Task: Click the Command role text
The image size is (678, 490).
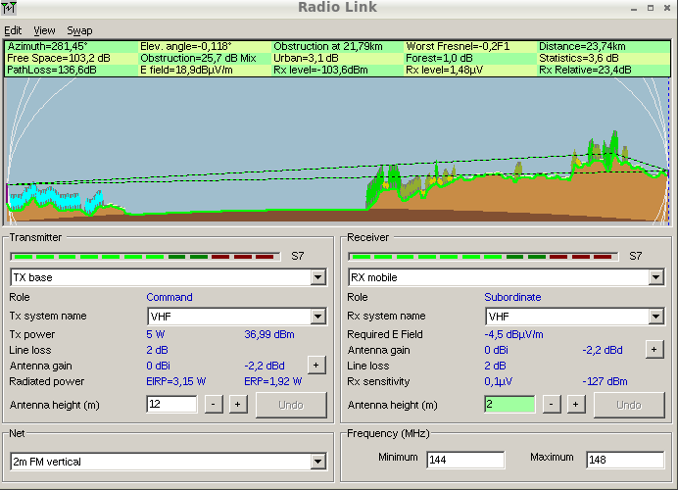Action: (x=169, y=297)
